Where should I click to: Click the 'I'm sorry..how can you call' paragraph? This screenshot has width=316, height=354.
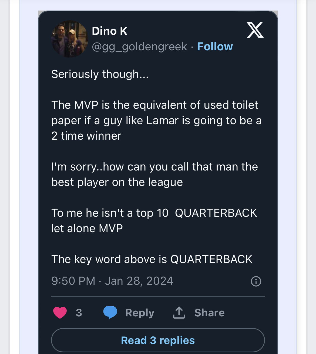154,174
